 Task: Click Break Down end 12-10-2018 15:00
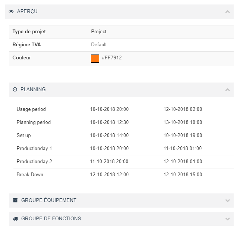183,174
